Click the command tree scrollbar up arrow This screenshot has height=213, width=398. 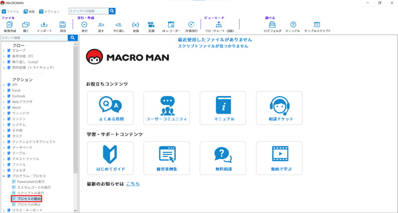[75, 44]
